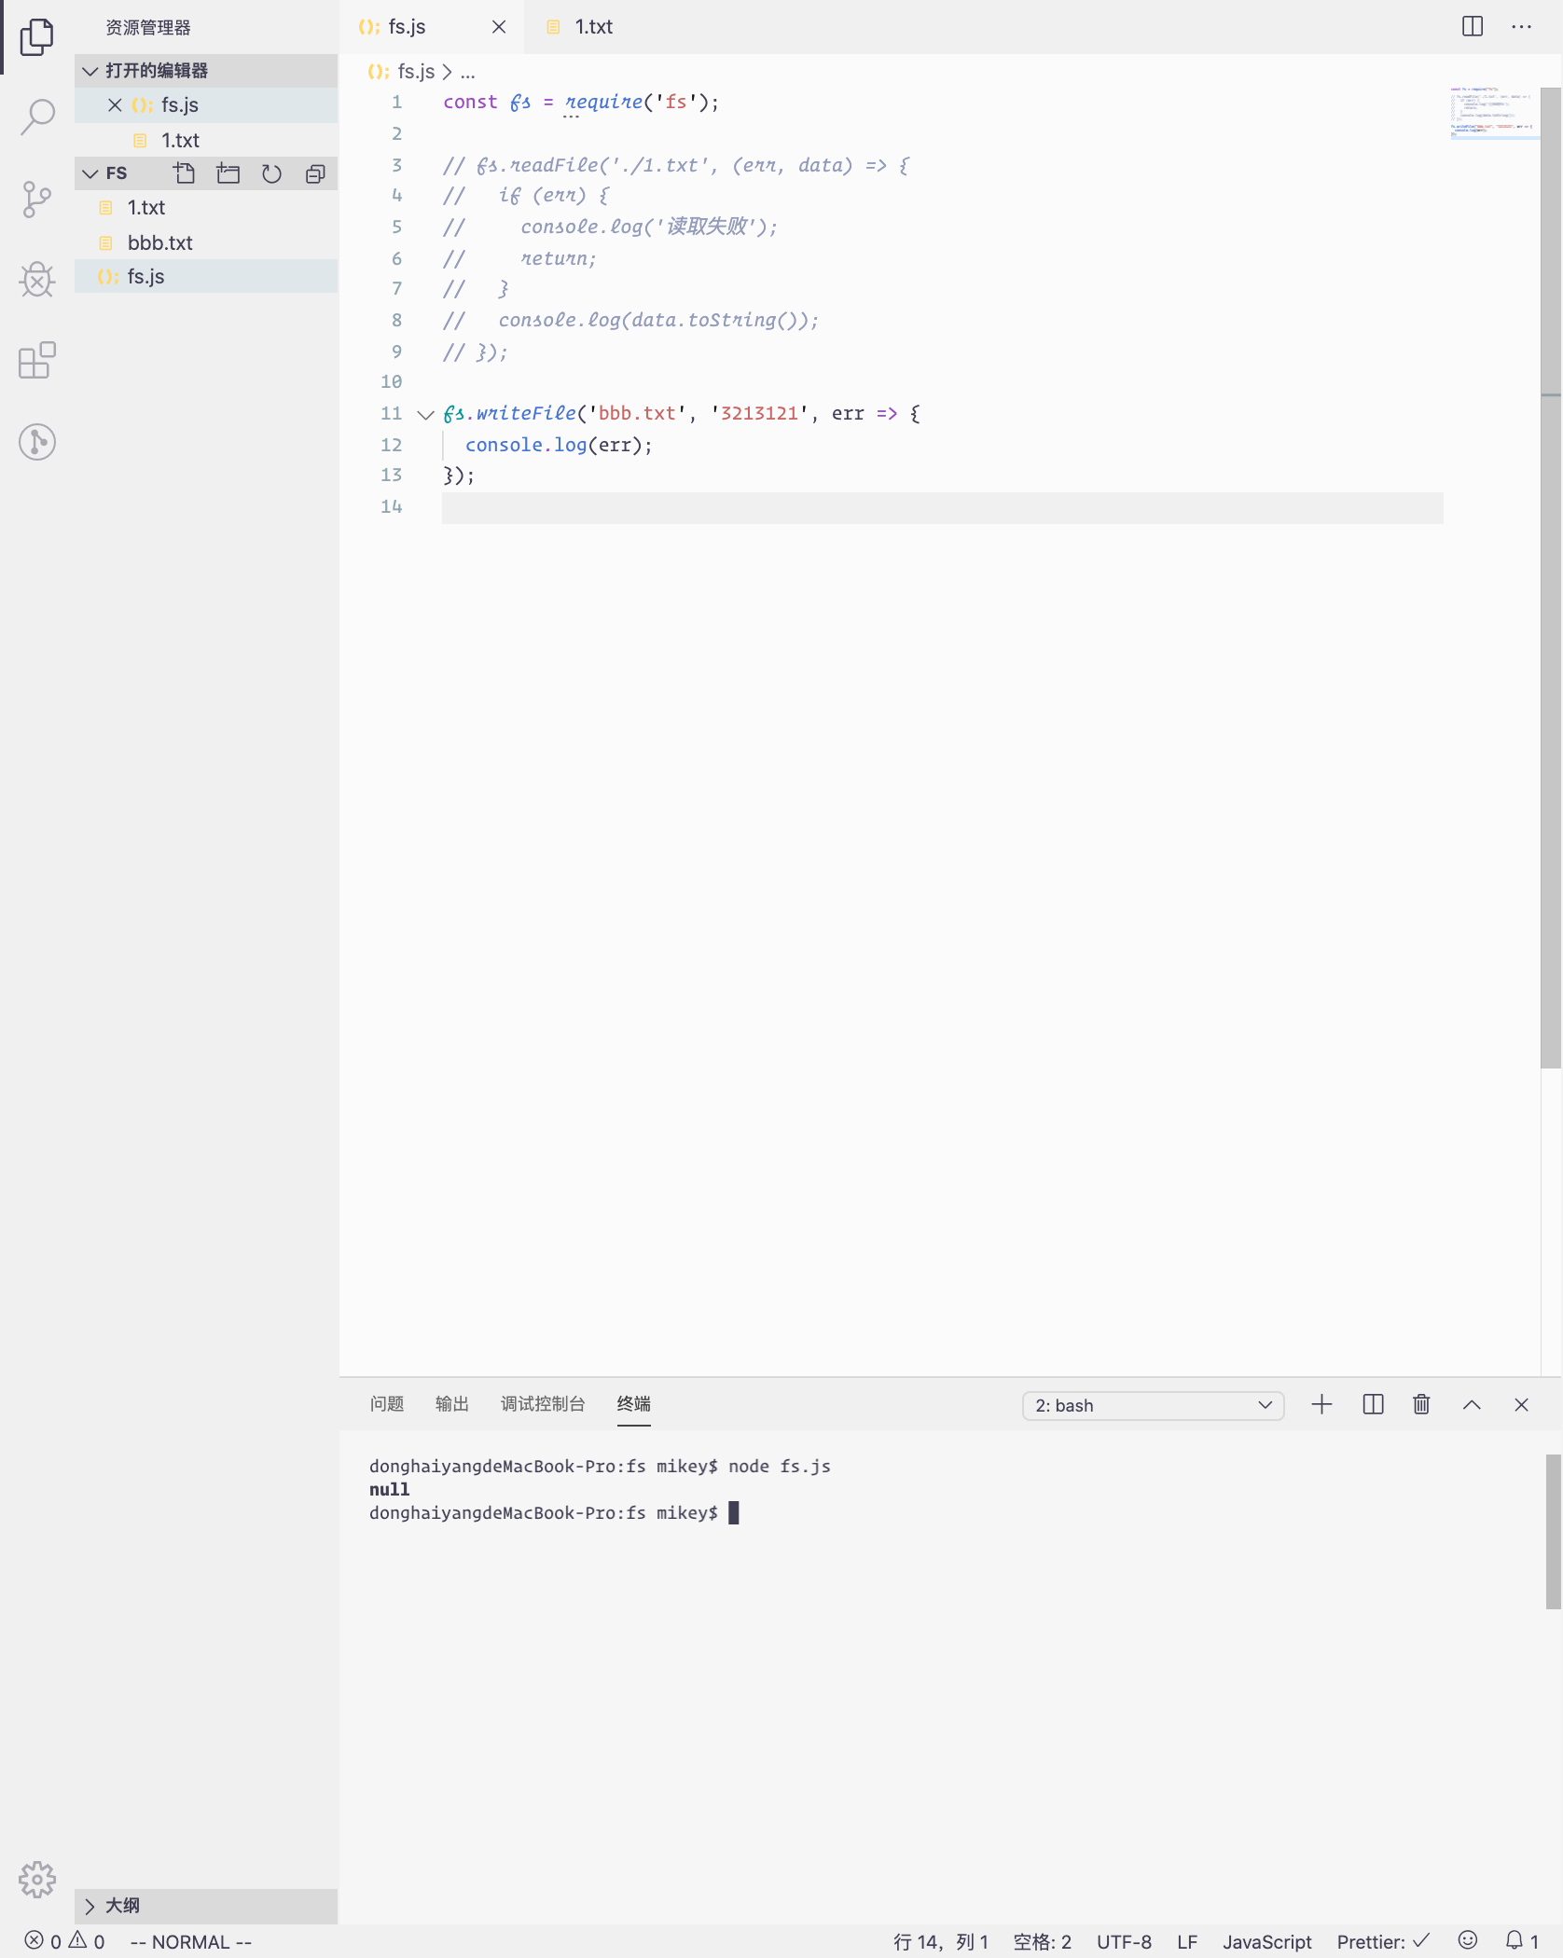Open more actions ellipsis menu in editor

pos(1521,26)
